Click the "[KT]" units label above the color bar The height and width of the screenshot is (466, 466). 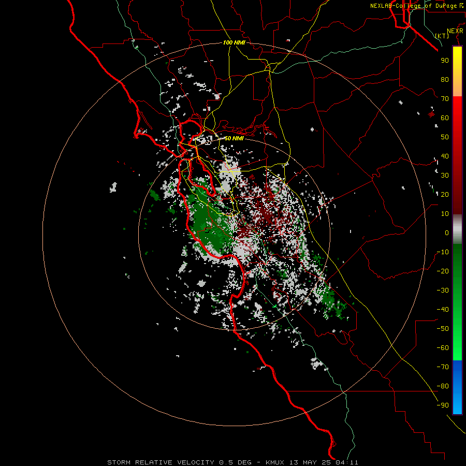click(x=442, y=36)
